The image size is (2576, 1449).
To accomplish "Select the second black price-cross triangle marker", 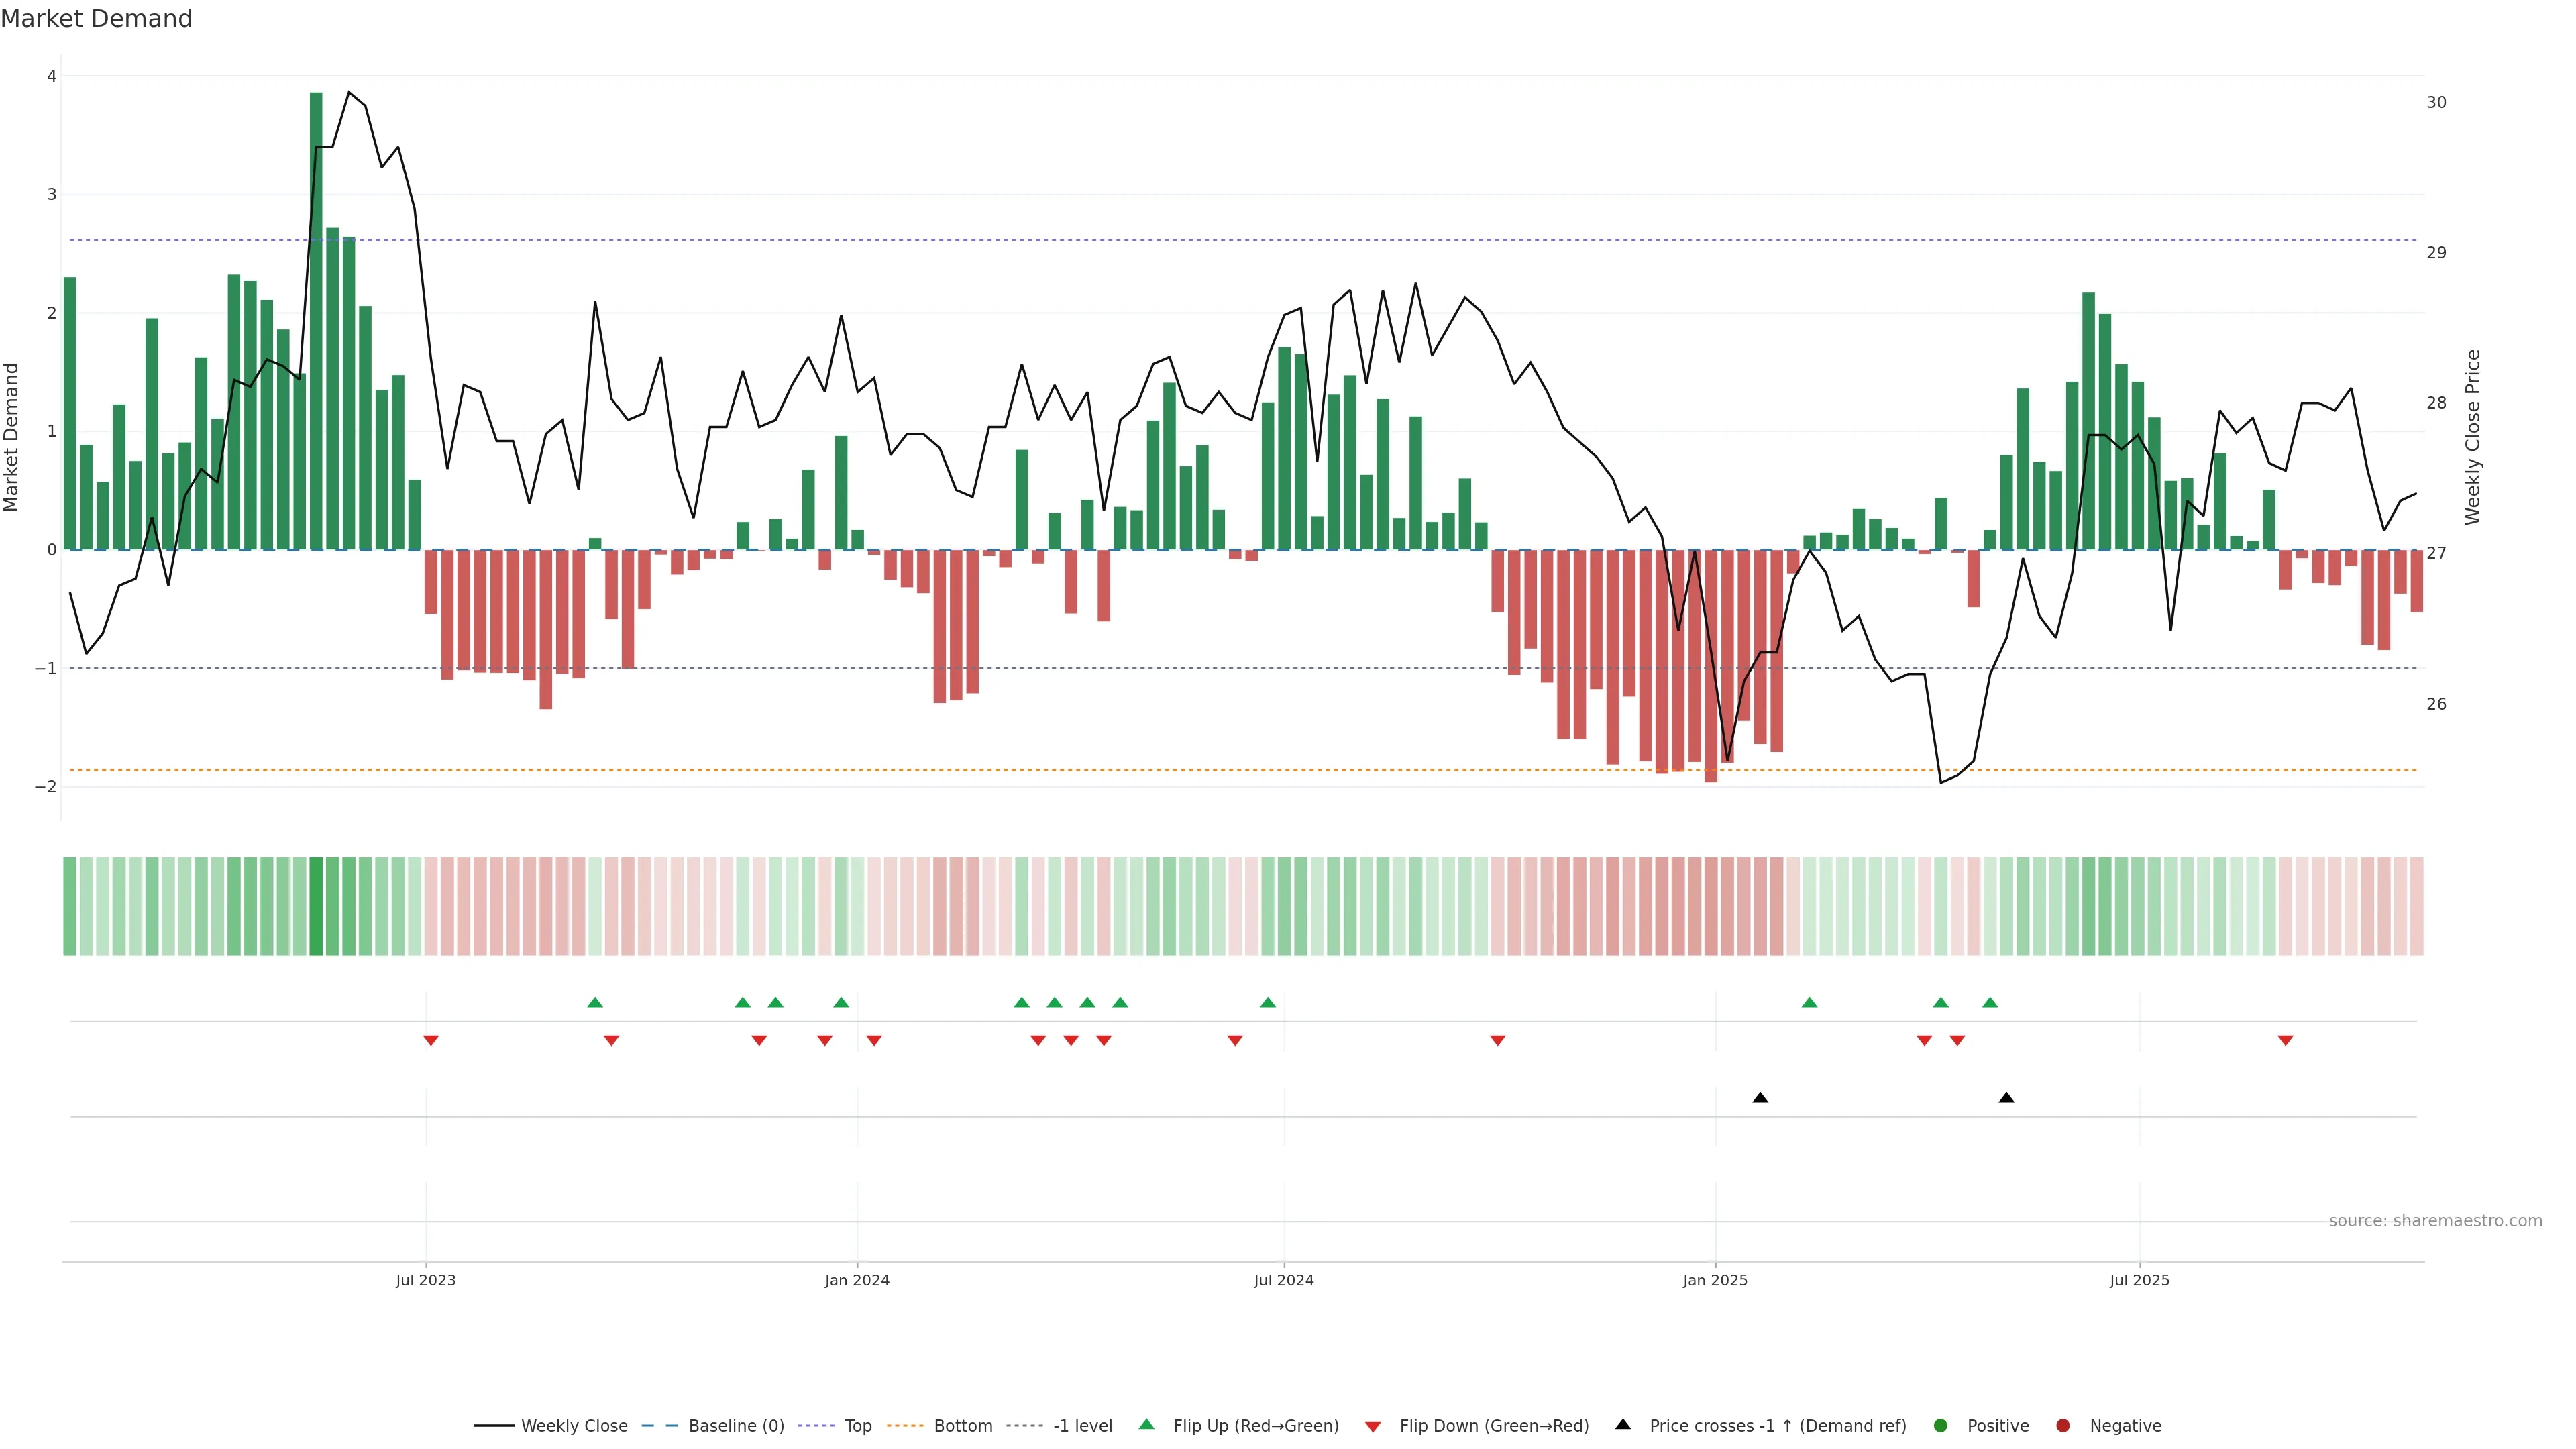I will click(2006, 1098).
